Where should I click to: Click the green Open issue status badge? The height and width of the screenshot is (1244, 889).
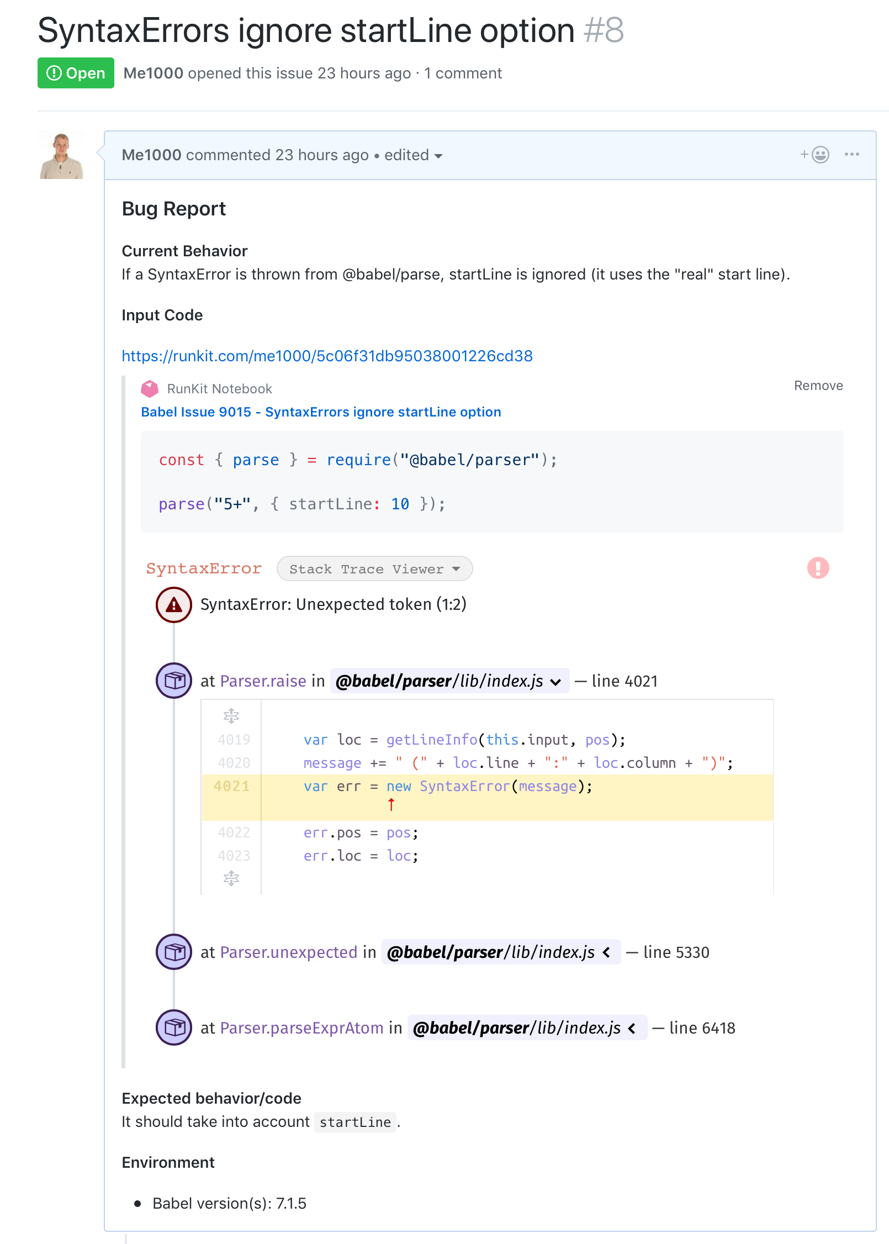pos(76,73)
